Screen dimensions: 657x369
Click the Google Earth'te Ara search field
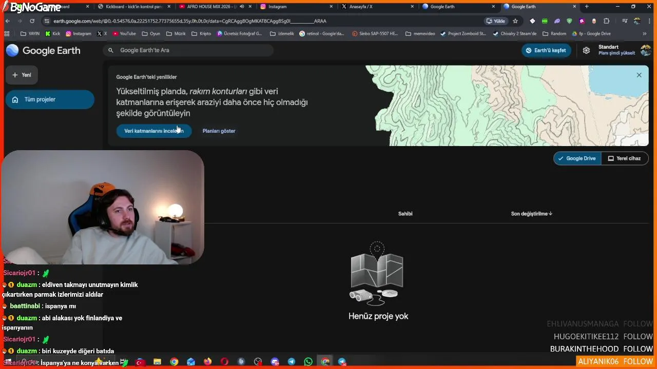[188, 50]
